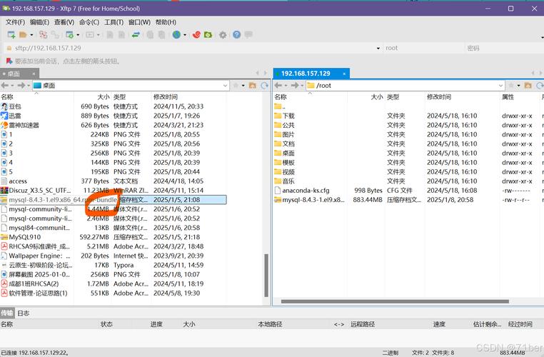Select the local MySQL910 archive
This screenshot has width=544, height=357.
tap(114, 237)
